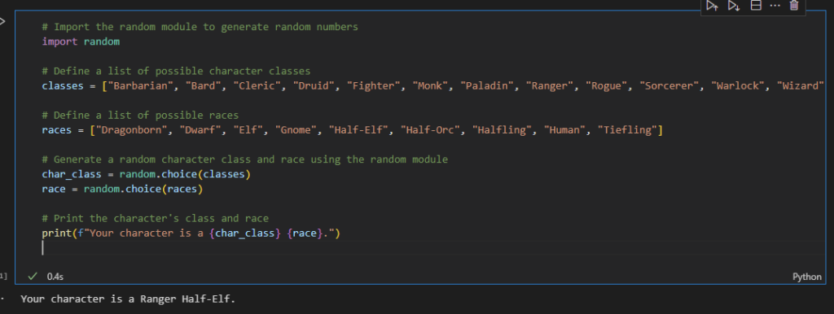Click the print statement line

[x=191, y=233]
